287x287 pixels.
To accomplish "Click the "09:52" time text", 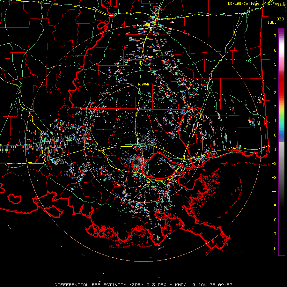I will click(226, 285).
